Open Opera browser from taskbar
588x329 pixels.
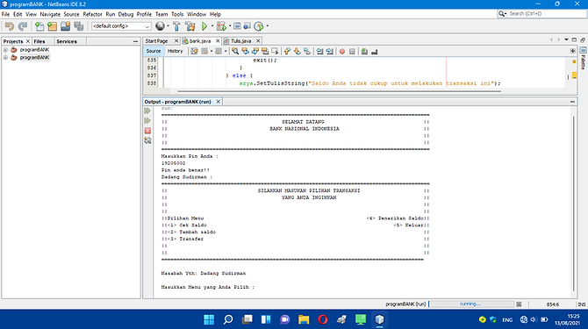tap(322, 319)
